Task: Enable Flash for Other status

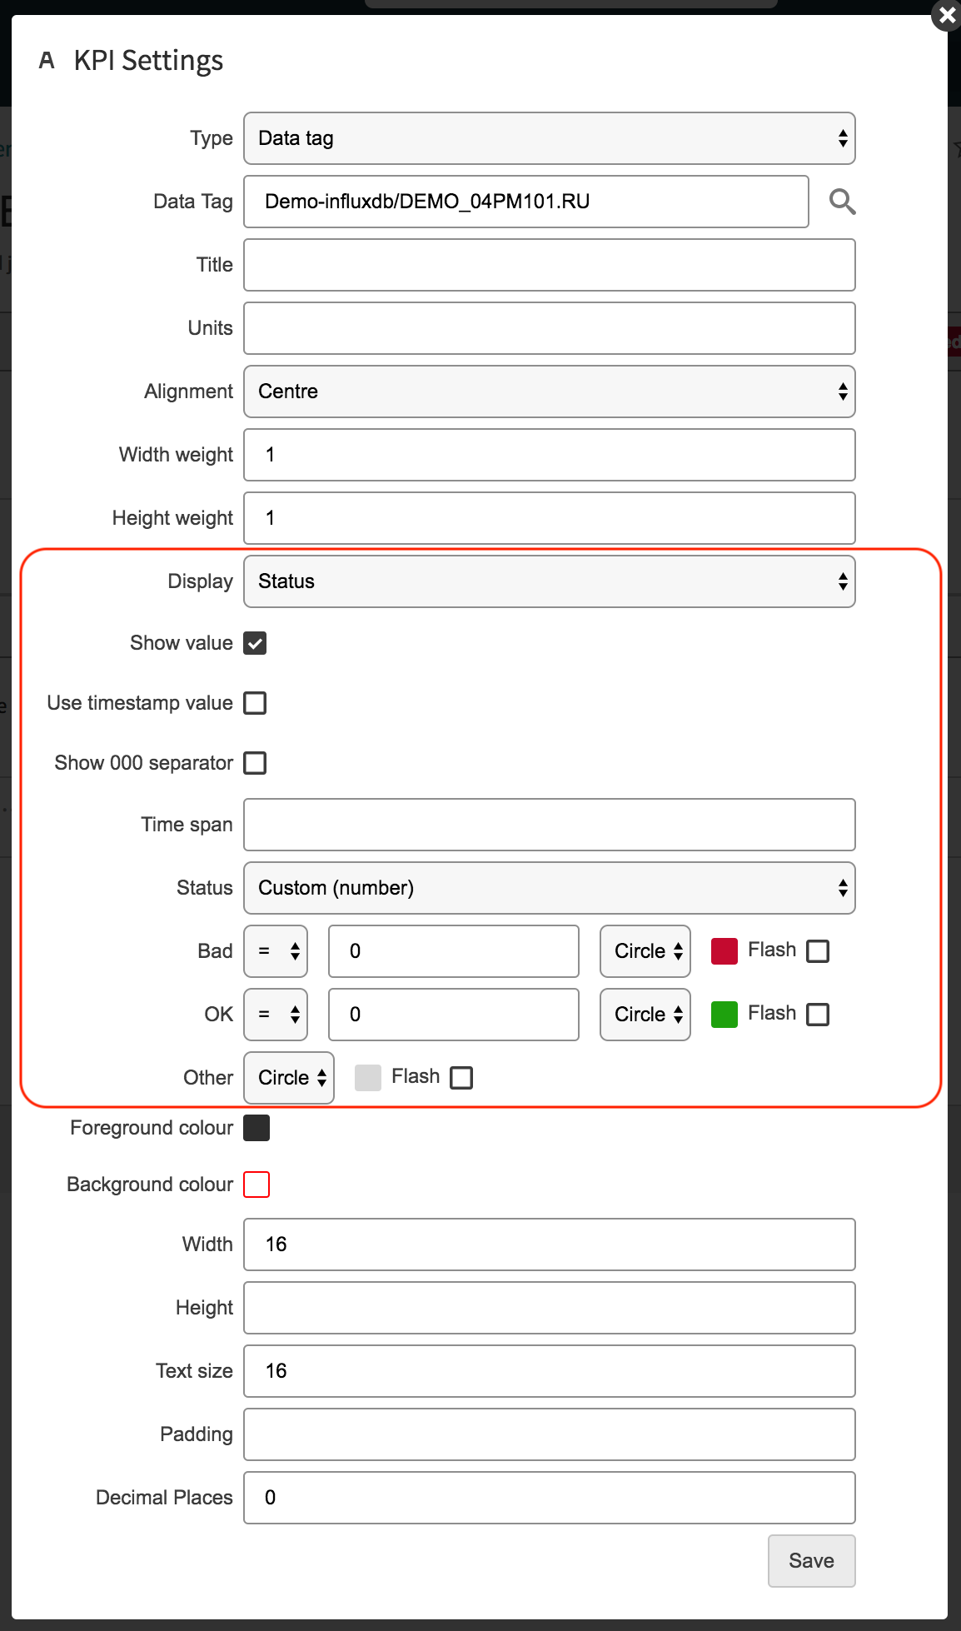Action: click(461, 1078)
